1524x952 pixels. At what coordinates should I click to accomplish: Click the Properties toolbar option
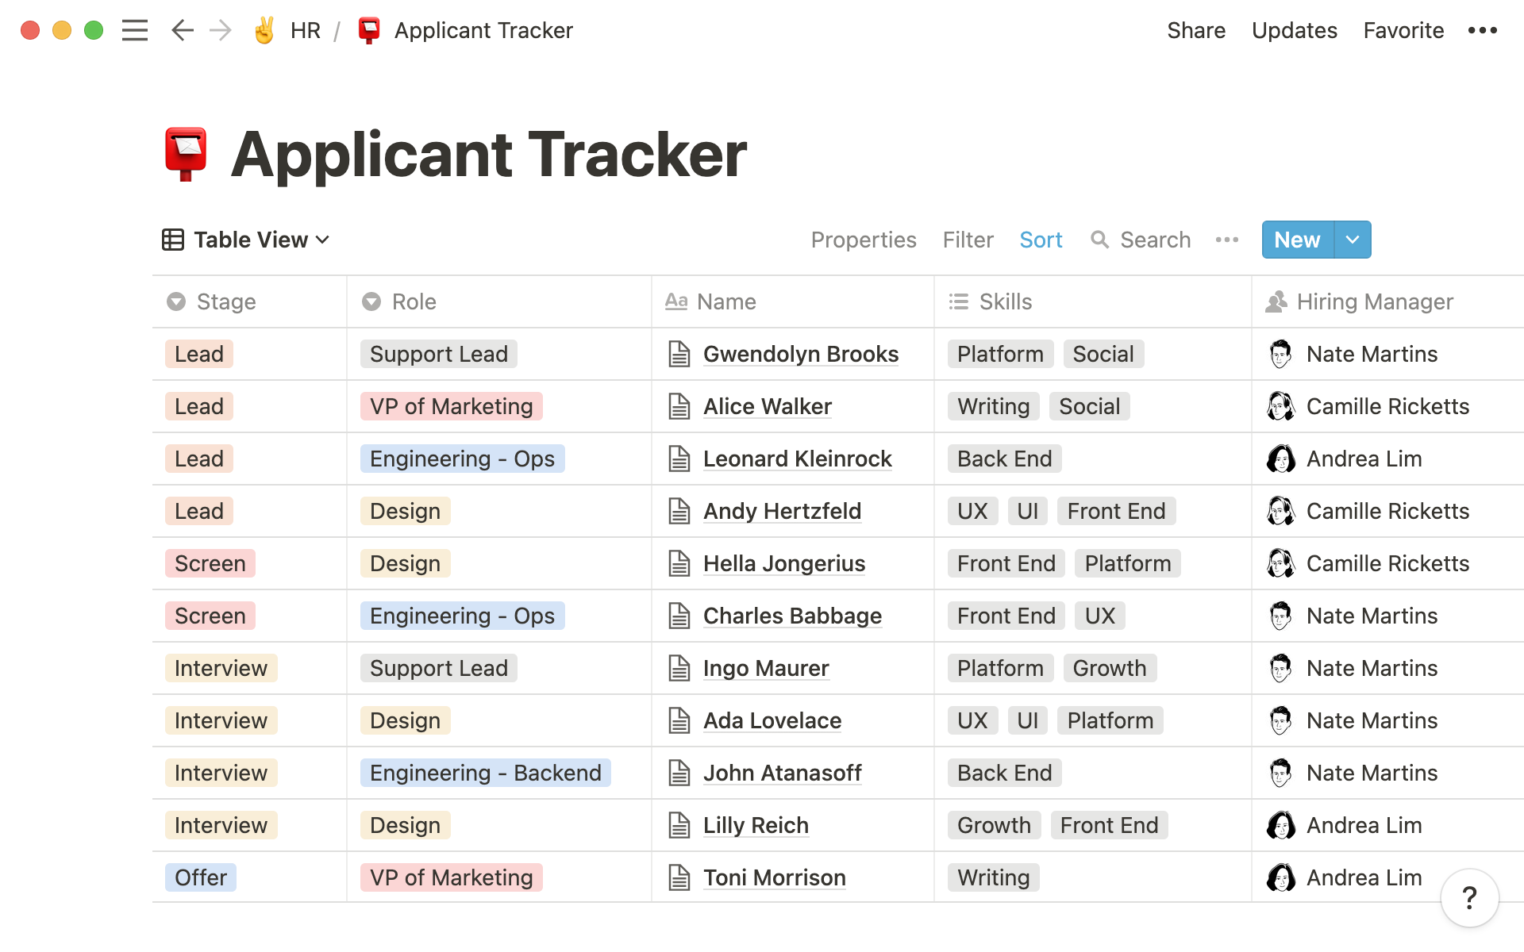point(864,239)
